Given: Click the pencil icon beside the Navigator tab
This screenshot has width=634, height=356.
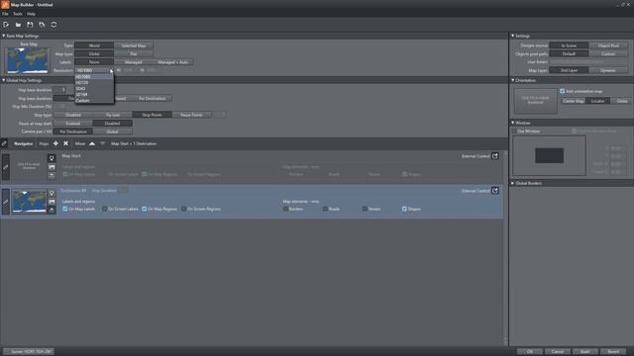Looking at the screenshot, I should 4,143.
